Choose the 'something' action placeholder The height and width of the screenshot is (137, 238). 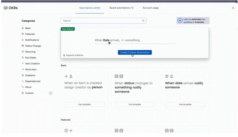(132, 40)
